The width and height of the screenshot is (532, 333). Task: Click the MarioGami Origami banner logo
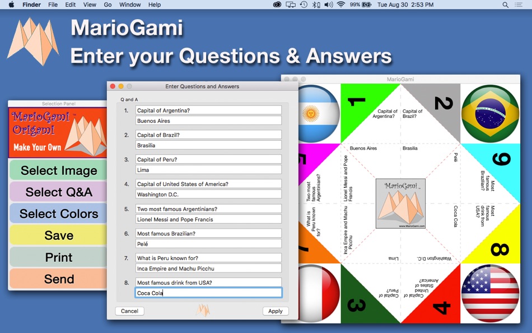click(x=58, y=132)
